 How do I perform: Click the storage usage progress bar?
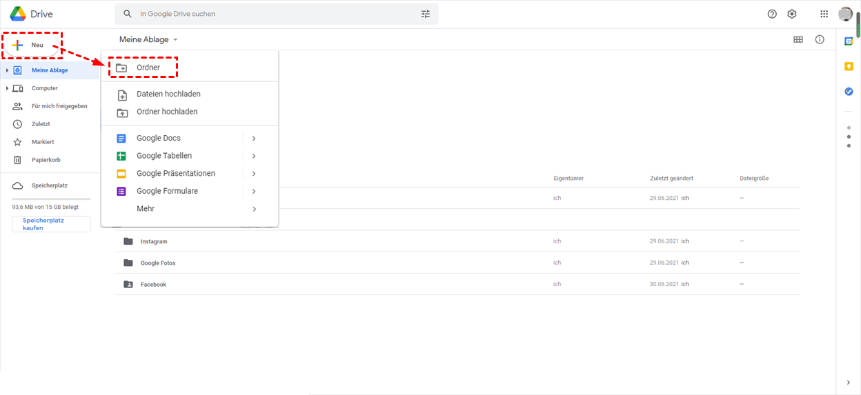click(x=51, y=199)
